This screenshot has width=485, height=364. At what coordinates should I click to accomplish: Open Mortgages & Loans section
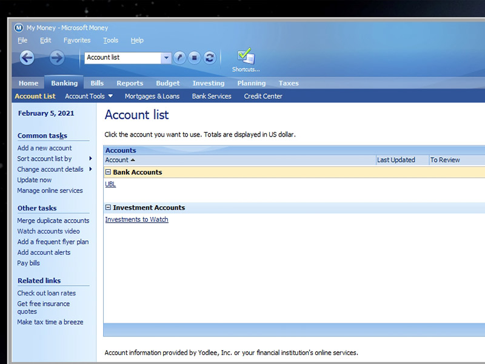coord(152,96)
